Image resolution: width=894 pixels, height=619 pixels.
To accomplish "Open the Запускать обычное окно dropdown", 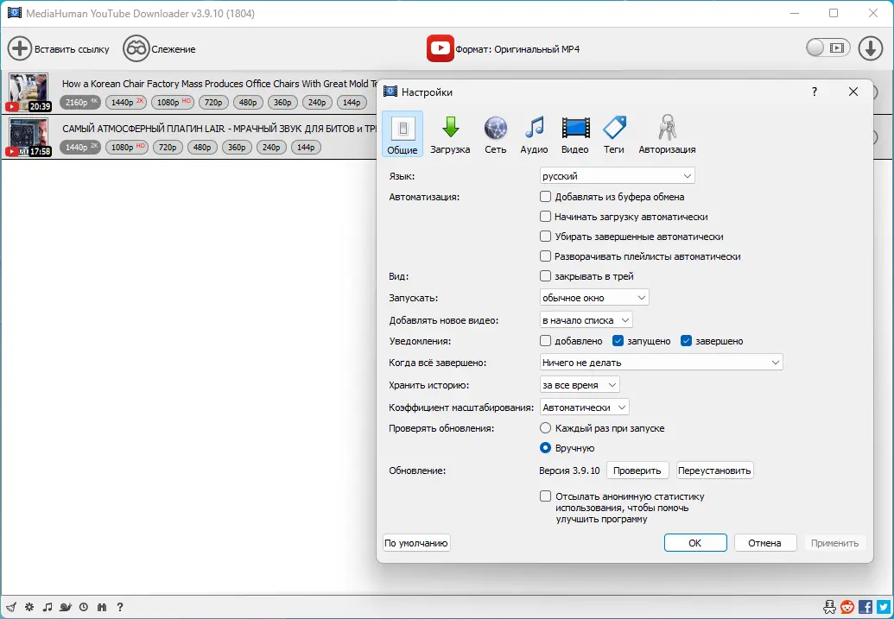I will (594, 298).
